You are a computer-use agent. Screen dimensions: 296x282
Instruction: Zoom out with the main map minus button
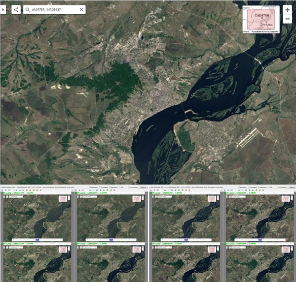coord(287,19)
